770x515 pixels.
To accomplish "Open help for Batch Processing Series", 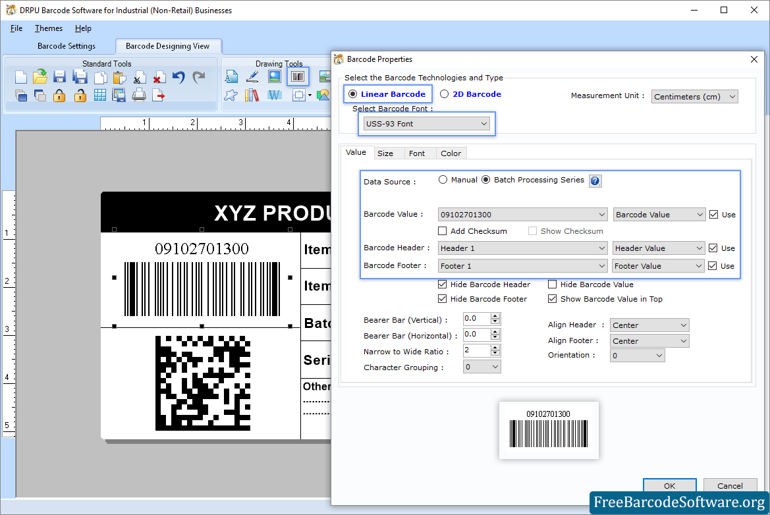I will (x=595, y=181).
